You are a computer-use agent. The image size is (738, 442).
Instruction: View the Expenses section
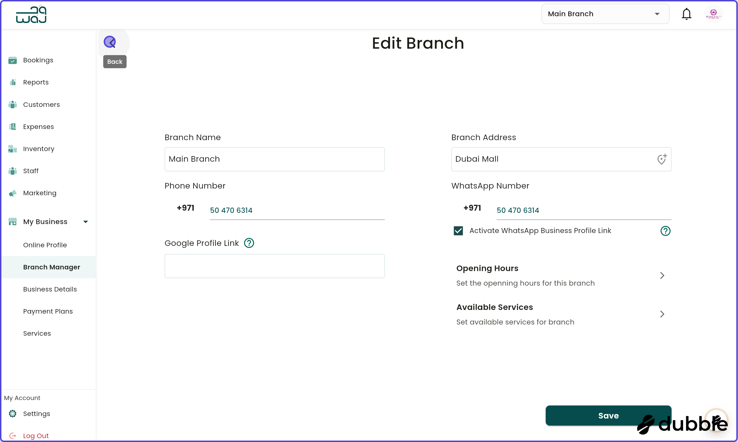pos(38,126)
